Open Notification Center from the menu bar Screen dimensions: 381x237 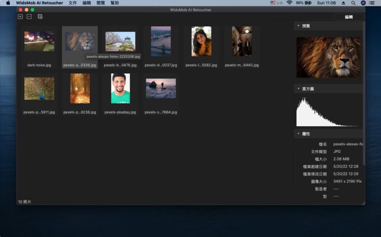coord(372,3)
